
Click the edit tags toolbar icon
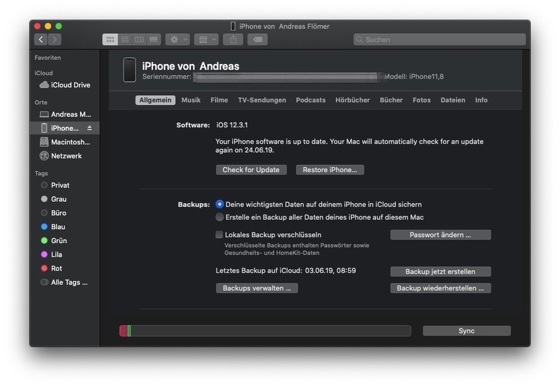(x=258, y=39)
